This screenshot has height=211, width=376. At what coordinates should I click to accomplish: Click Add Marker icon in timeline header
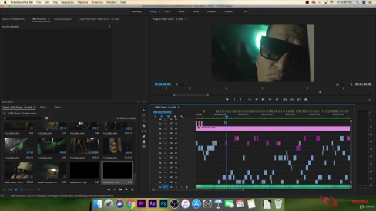(175, 117)
